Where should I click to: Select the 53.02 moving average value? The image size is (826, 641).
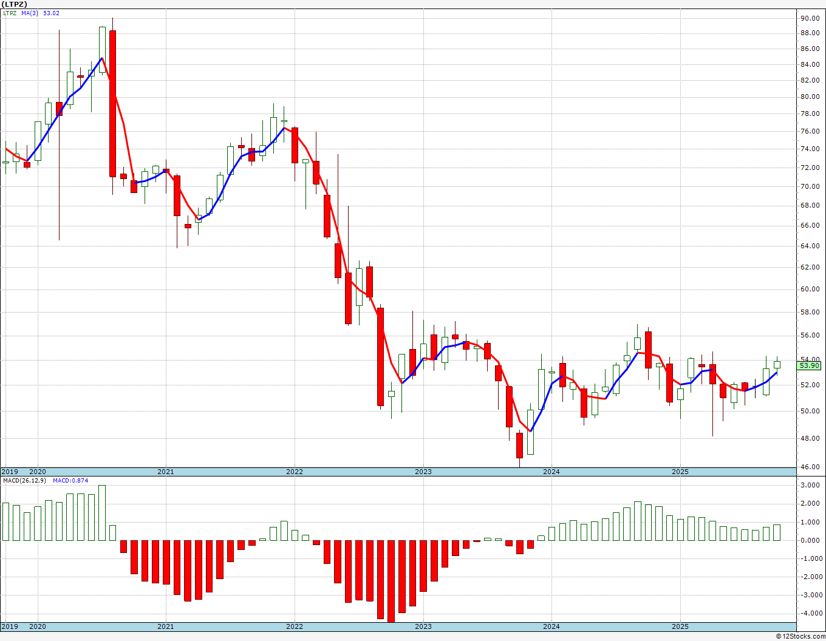[x=51, y=13]
